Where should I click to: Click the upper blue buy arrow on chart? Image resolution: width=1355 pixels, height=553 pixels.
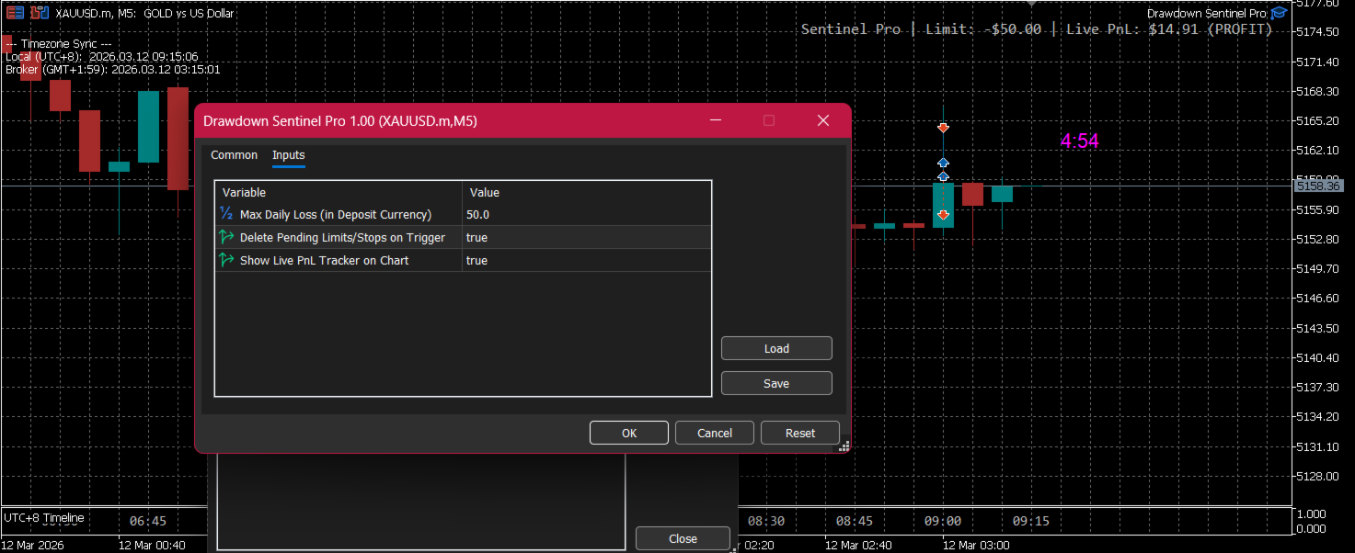(943, 163)
